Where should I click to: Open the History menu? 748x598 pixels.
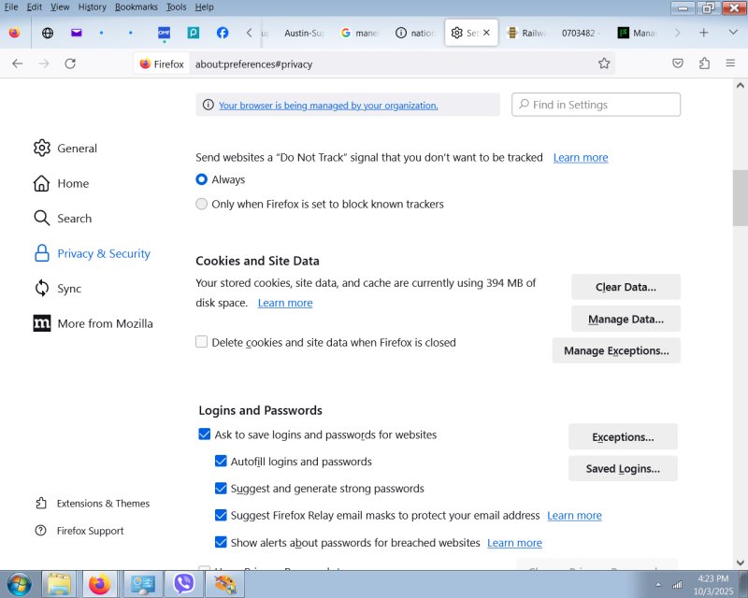click(92, 7)
